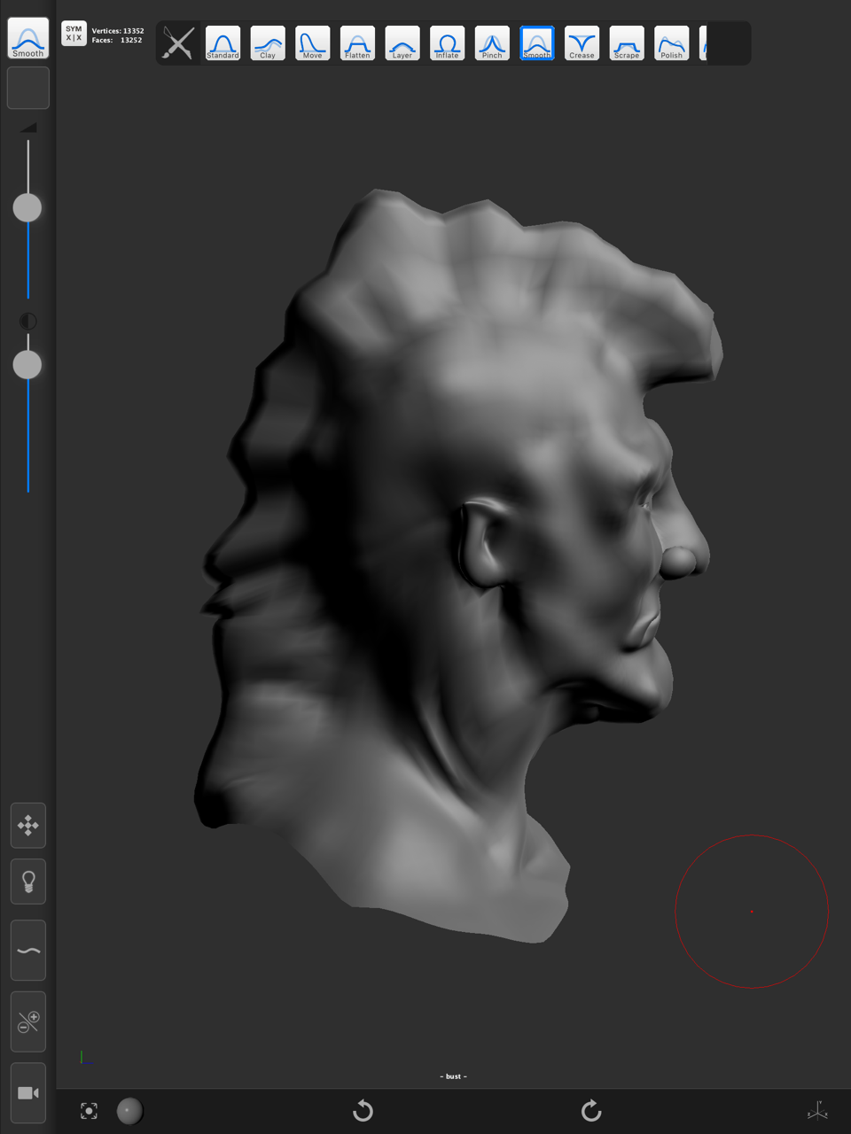Select the Standard brush
The height and width of the screenshot is (1134, 851).
pos(223,43)
